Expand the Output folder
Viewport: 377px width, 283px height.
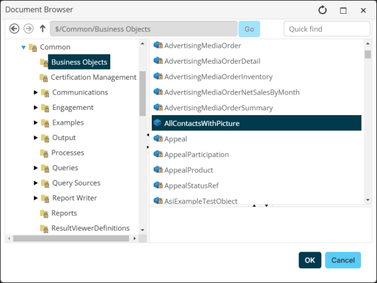tap(36, 138)
